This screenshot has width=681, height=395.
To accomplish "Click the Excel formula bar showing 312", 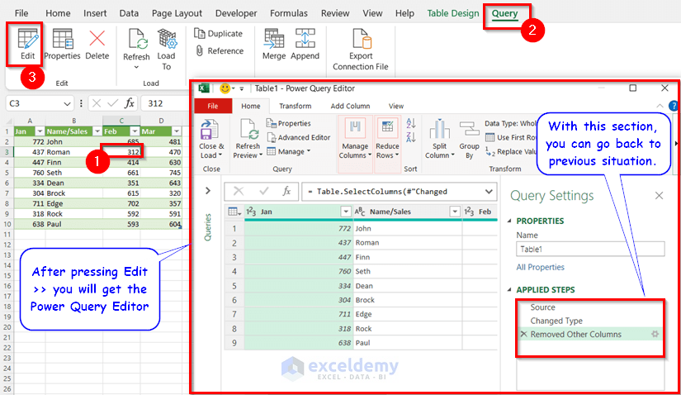I will [x=164, y=103].
